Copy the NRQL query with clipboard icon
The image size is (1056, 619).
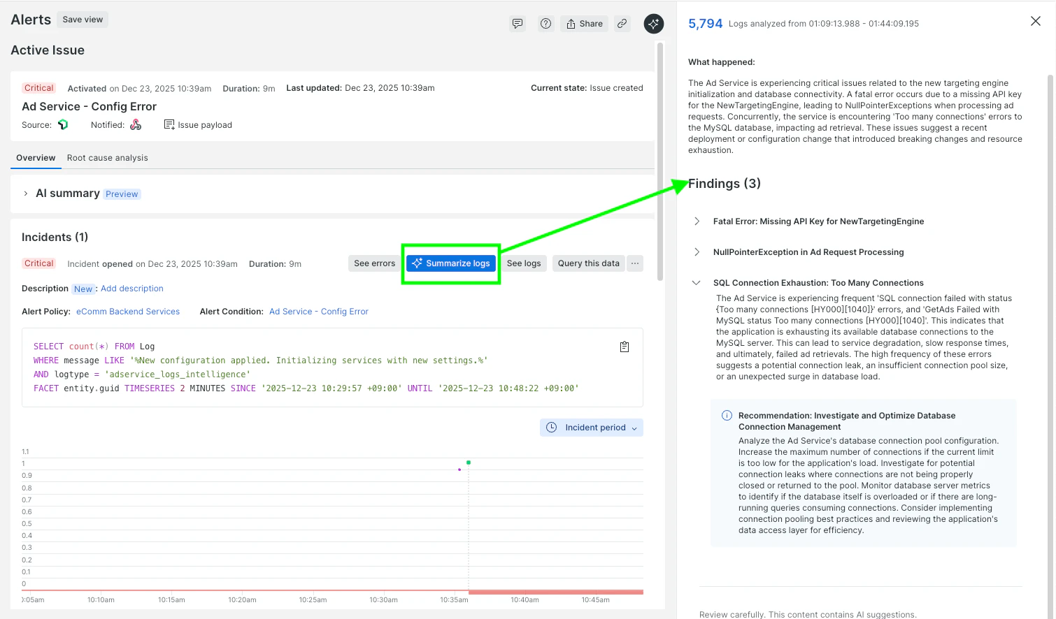625,347
